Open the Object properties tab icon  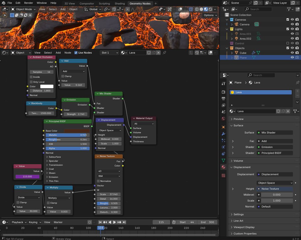tap(223, 127)
